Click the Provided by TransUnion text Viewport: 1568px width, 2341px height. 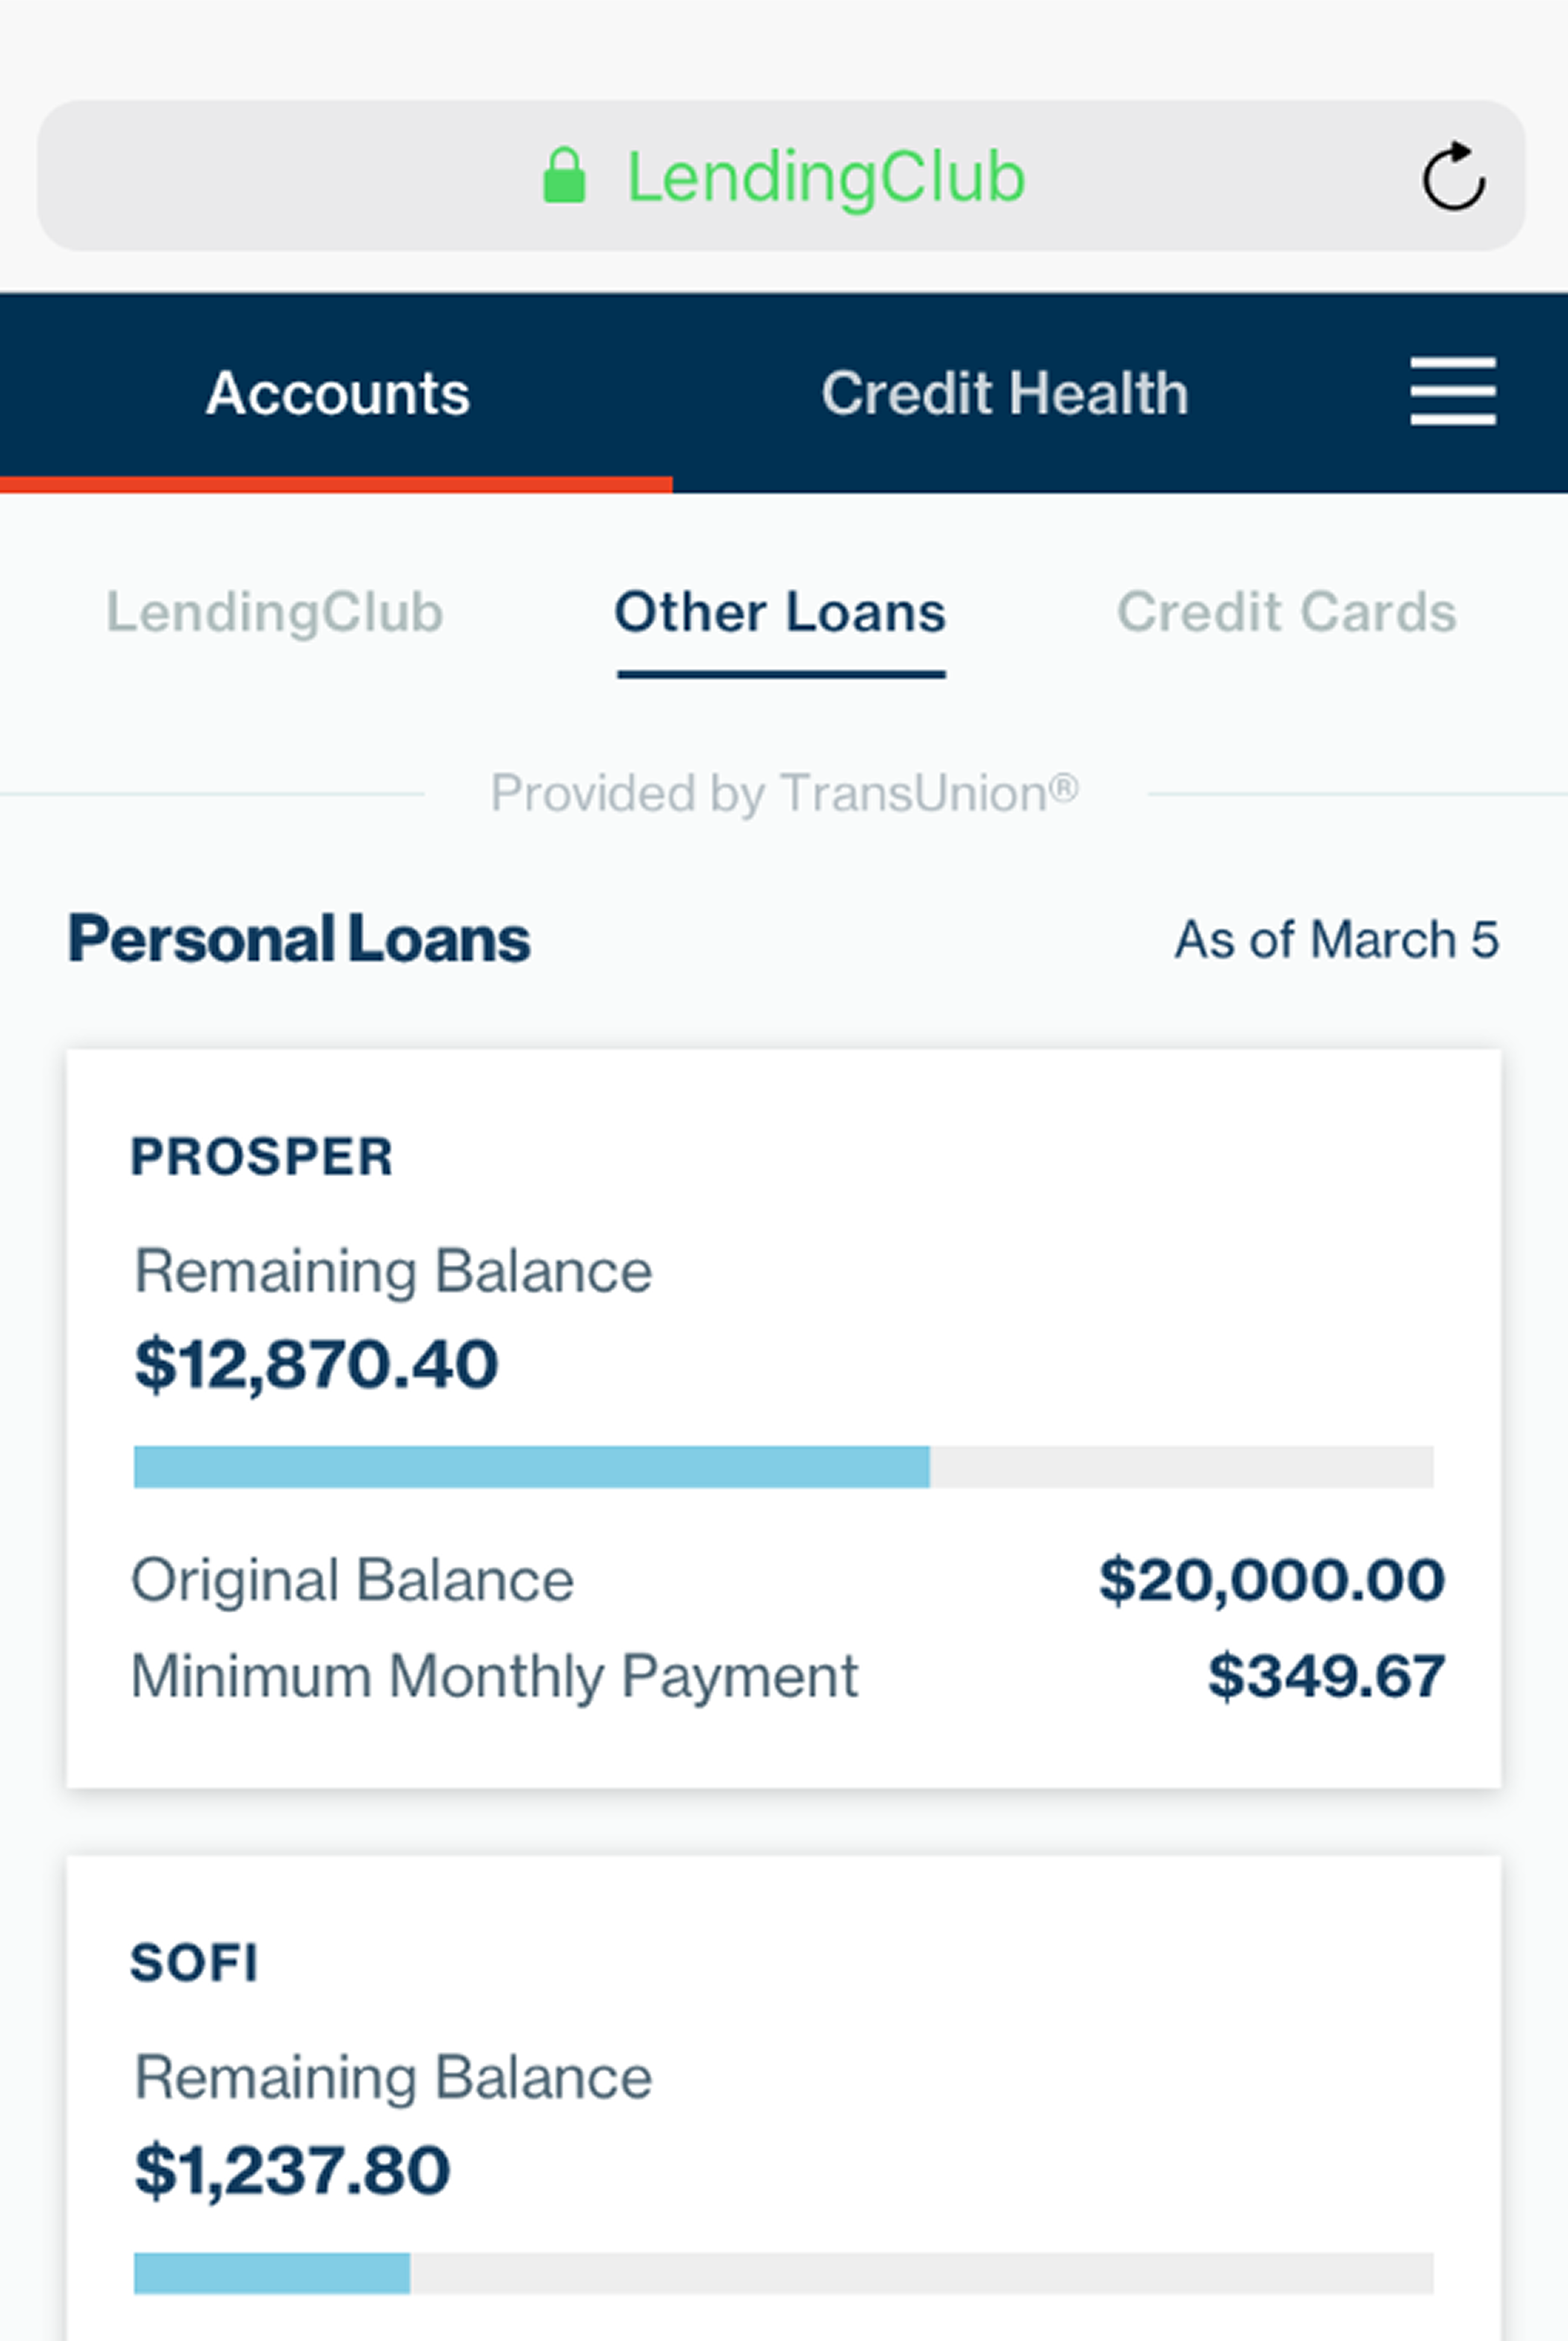[x=784, y=793]
